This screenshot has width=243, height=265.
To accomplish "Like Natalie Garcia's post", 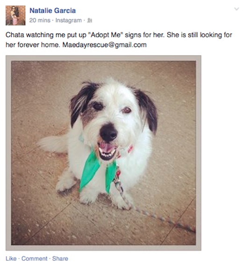I will [x=11, y=258].
